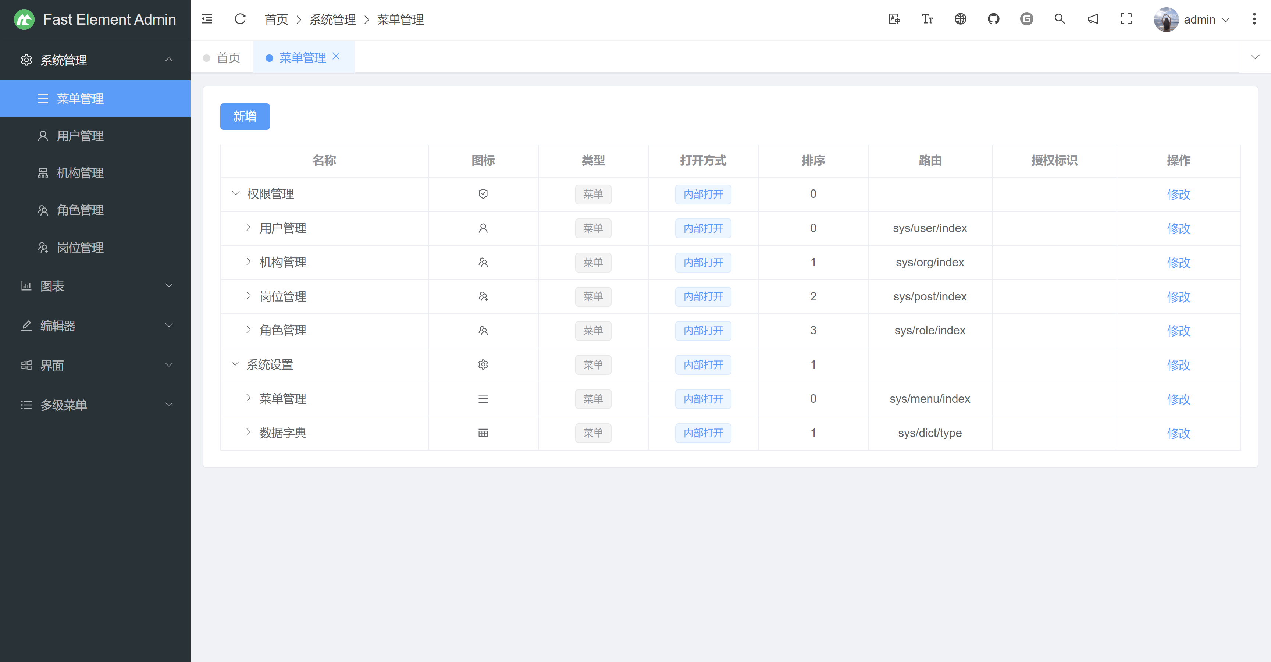The image size is (1271, 662).
Task: Expand the 角色管理 table row
Action: tap(248, 330)
